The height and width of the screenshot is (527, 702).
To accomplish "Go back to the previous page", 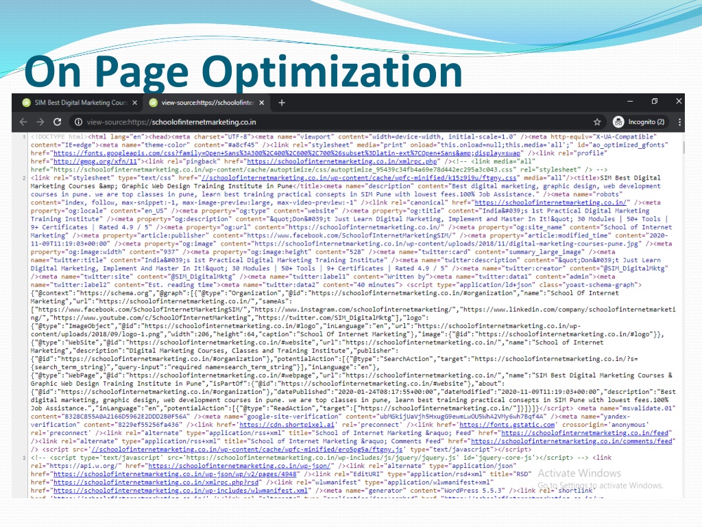I will [x=23, y=122].
